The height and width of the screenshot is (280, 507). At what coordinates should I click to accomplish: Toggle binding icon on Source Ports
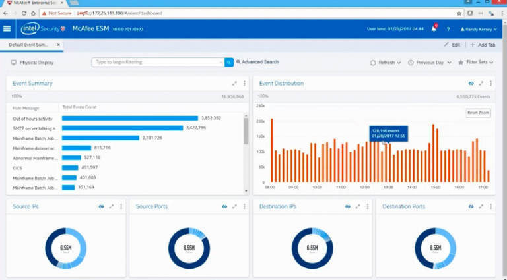[224, 206]
